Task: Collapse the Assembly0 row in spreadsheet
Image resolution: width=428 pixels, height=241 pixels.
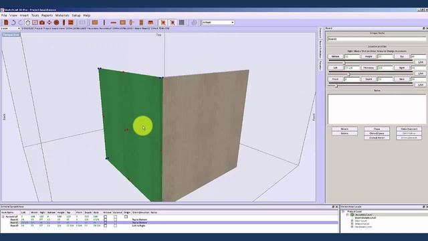Action: (3, 217)
